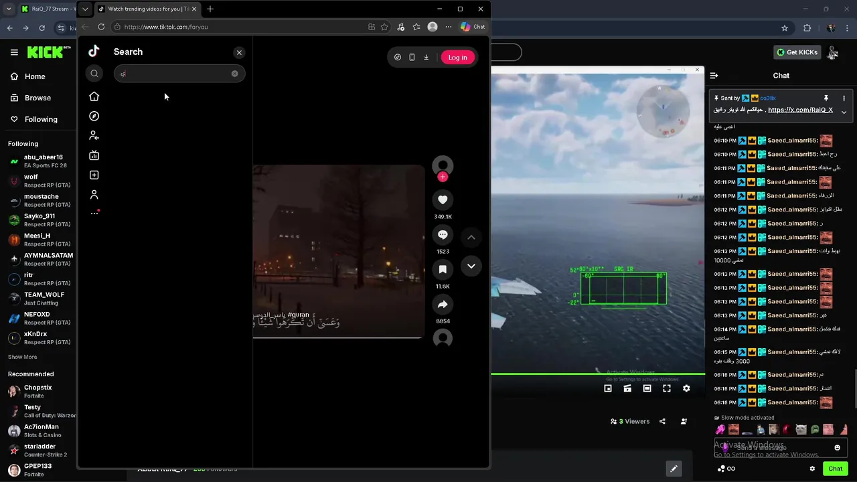Toggle theater mode on Kick player

(647, 388)
